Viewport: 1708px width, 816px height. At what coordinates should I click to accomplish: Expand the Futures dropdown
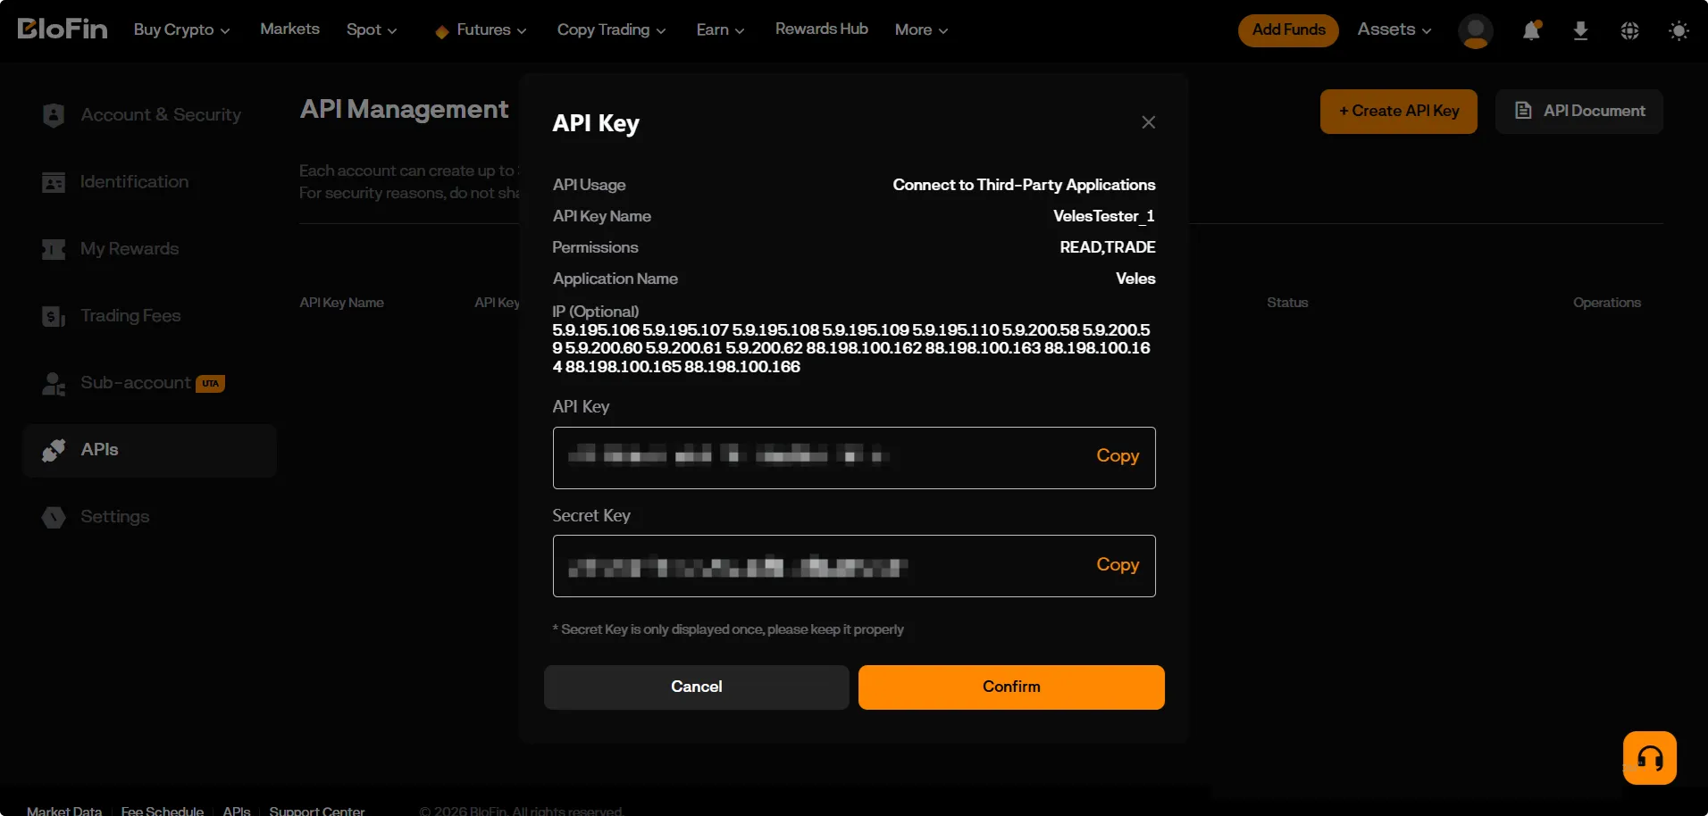[491, 29]
